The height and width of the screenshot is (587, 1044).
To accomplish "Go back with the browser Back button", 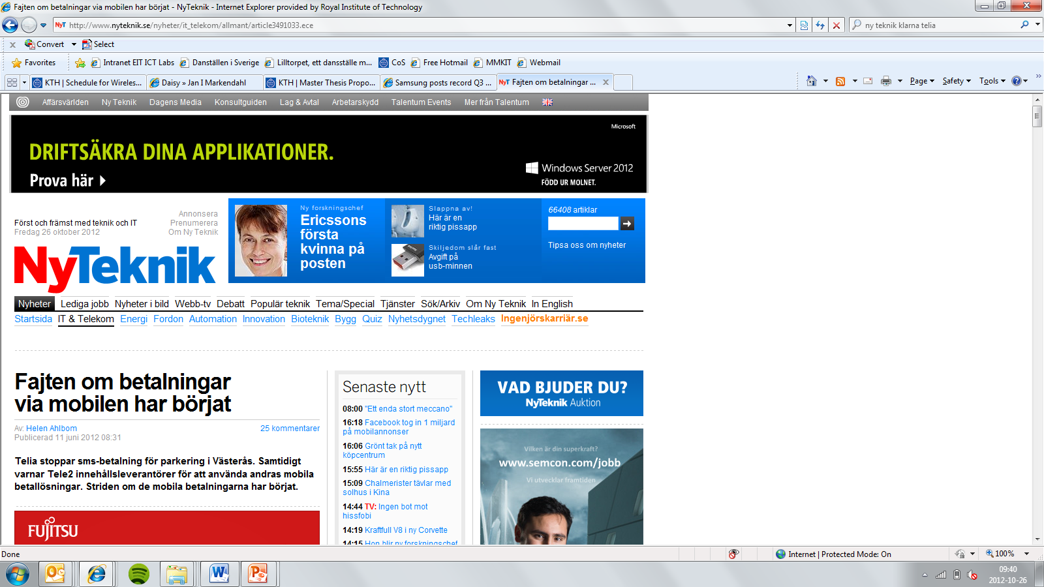I will 10,25.
